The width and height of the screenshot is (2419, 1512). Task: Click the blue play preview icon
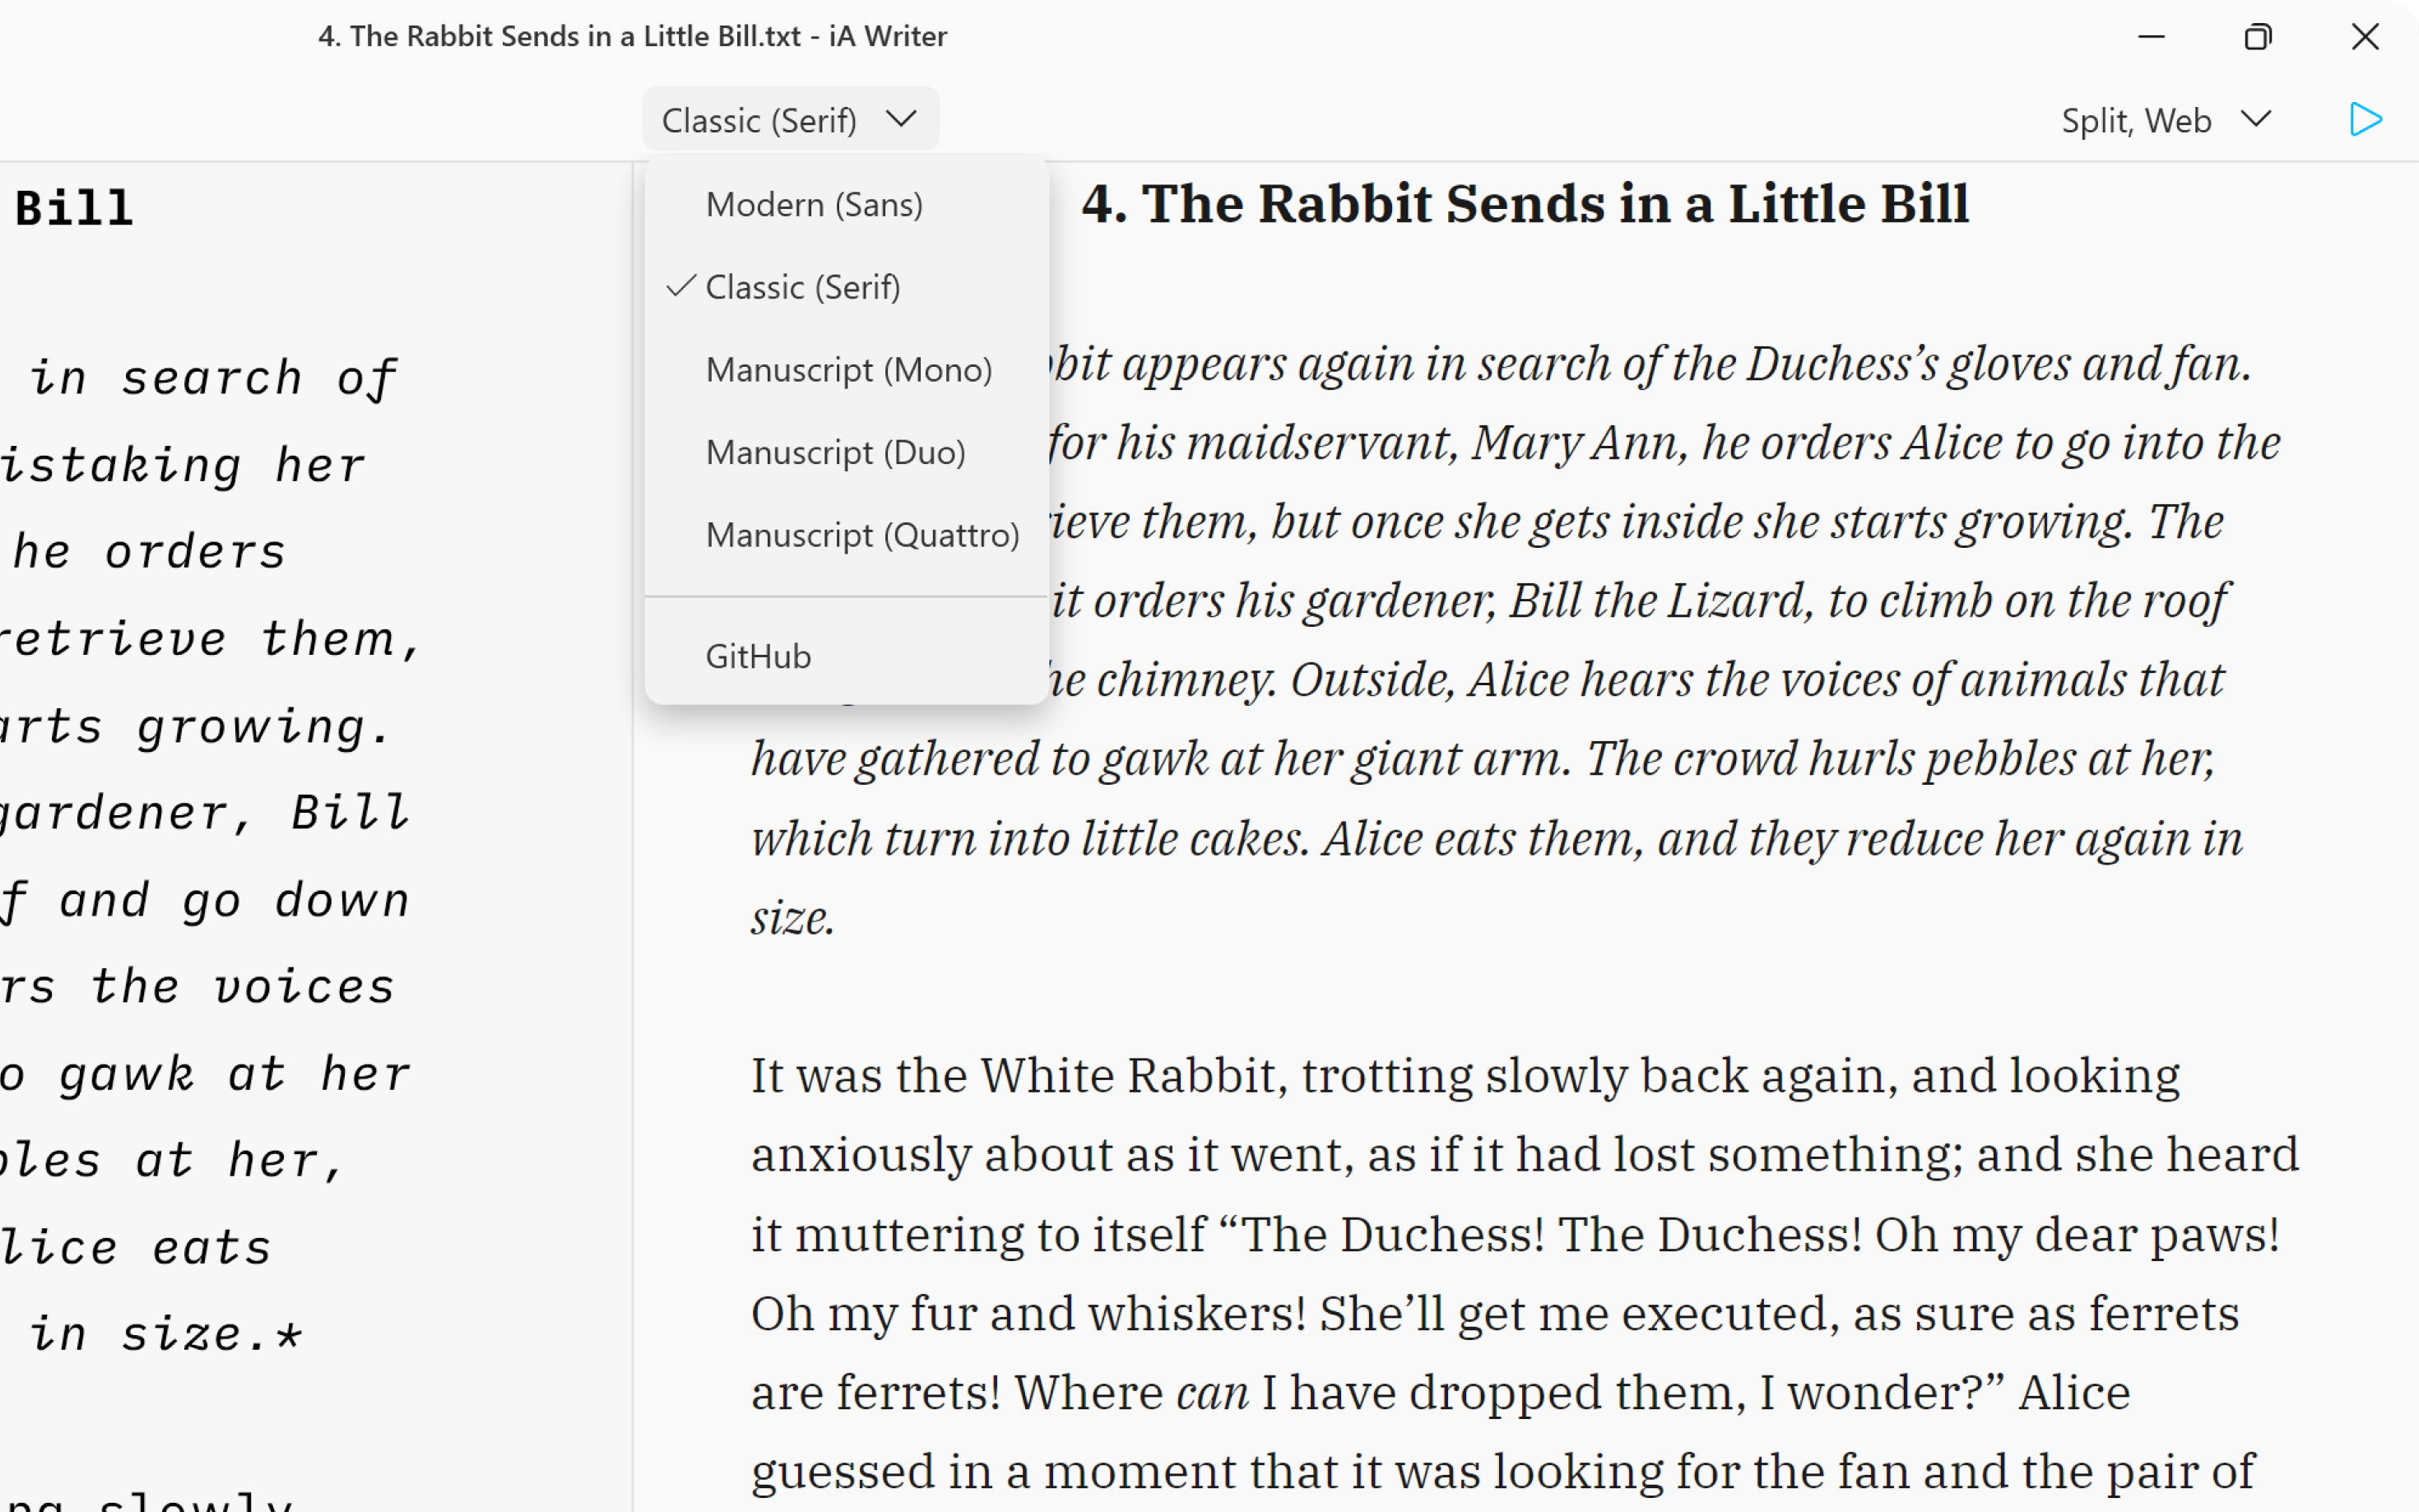(x=2364, y=120)
